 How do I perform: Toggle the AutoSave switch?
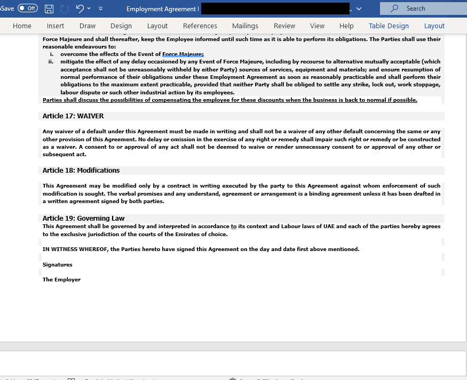pyautogui.click(x=28, y=8)
